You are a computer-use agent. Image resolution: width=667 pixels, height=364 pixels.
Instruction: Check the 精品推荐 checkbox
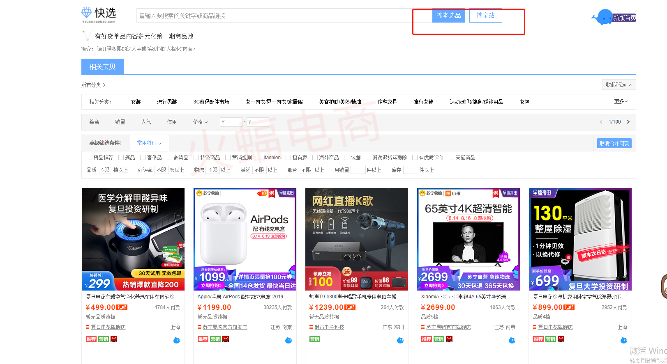(x=89, y=158)
